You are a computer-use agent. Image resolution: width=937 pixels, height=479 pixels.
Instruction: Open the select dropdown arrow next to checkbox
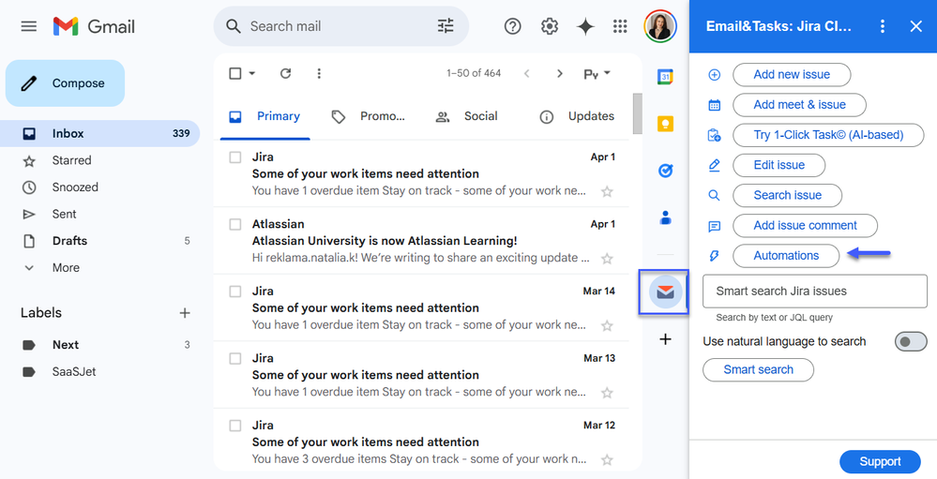click(x=251, y=73)
